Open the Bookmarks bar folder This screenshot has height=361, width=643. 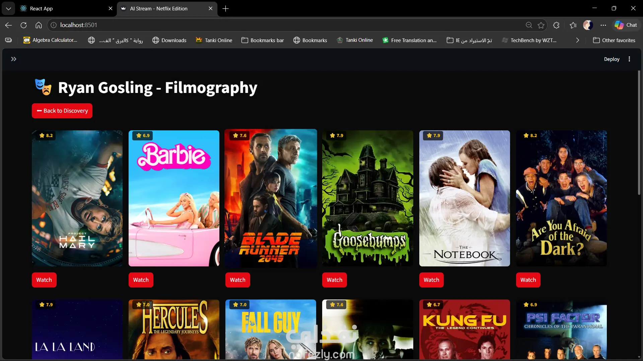pyautogui.click(x=263, y=40)
